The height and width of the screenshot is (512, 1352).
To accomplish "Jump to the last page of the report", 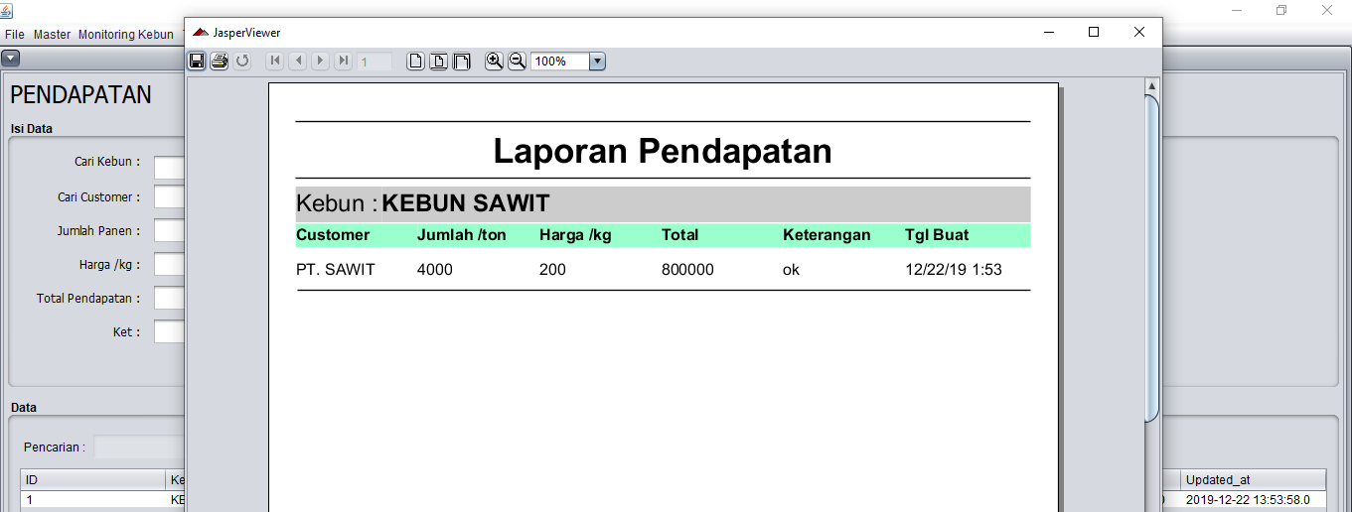I will (x=343, y=62).
